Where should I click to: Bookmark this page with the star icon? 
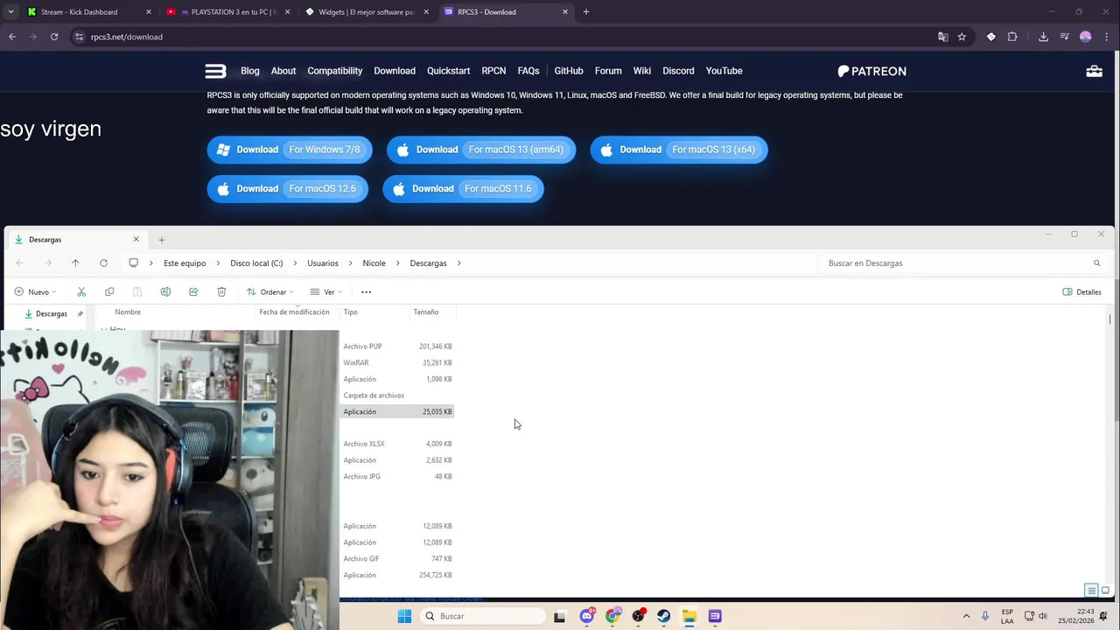962,37
